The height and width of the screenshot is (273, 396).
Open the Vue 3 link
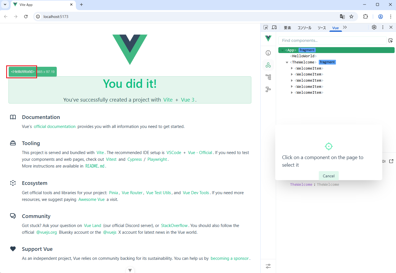tap(188, 100)
